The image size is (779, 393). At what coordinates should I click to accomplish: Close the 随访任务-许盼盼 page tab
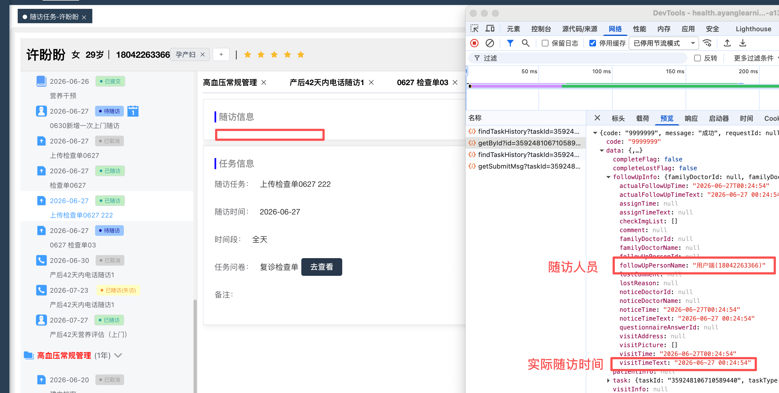[84, 17]
